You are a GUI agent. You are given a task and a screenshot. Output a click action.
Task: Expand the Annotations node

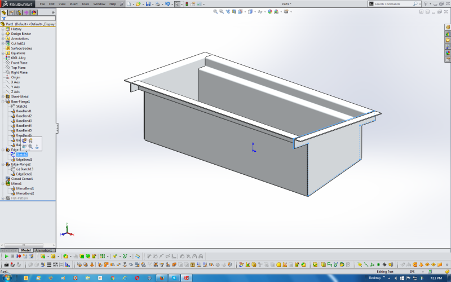(3, 38)
